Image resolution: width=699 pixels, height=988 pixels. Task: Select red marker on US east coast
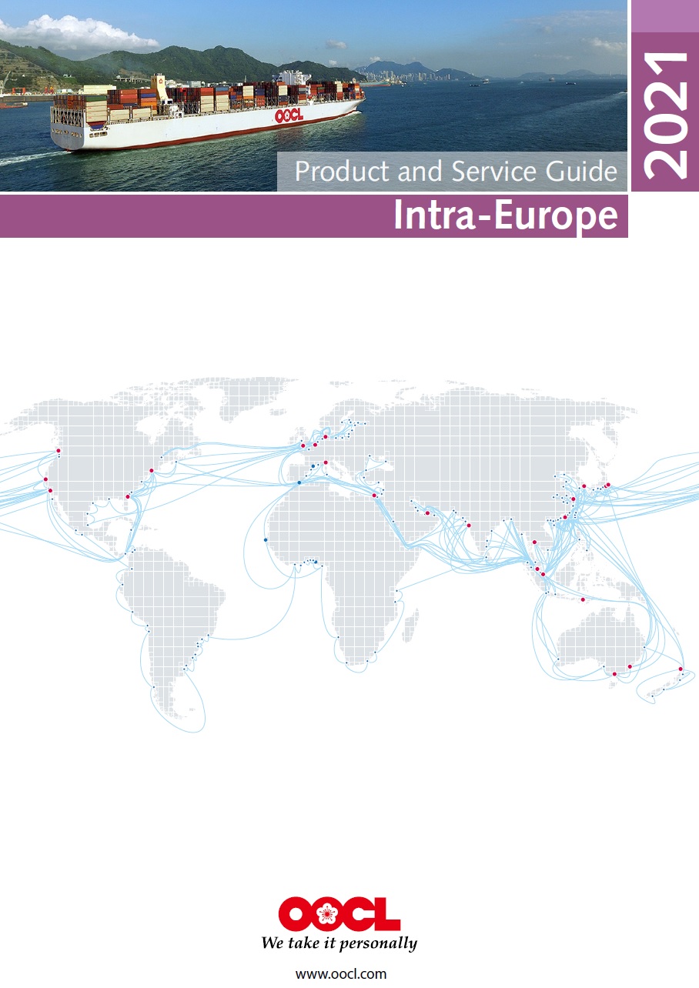152,470
